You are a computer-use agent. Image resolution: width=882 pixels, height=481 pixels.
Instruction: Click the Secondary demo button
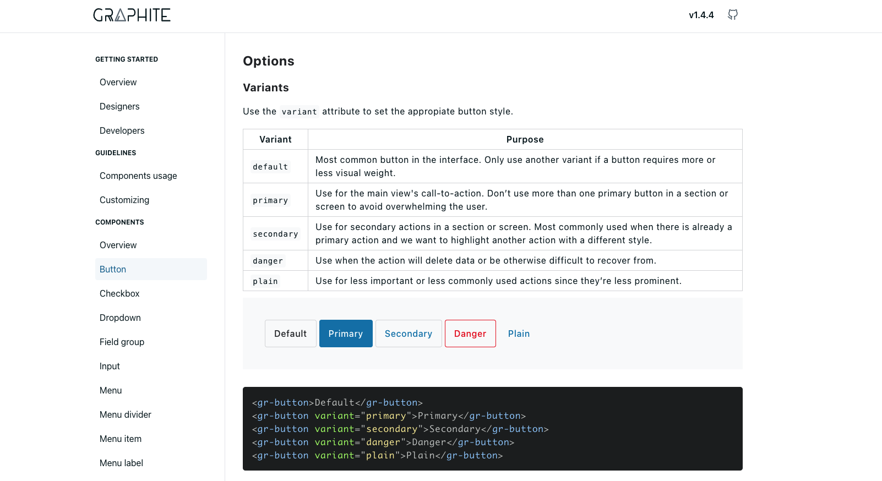[x=409, y=334]
